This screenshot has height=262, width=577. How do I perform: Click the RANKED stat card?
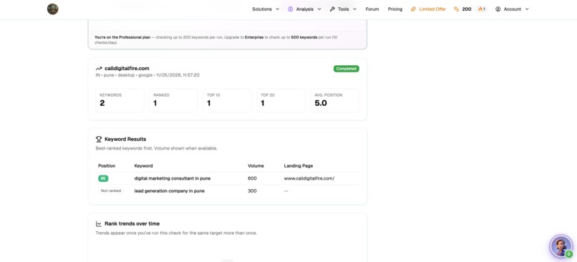[x=173, y=100]
